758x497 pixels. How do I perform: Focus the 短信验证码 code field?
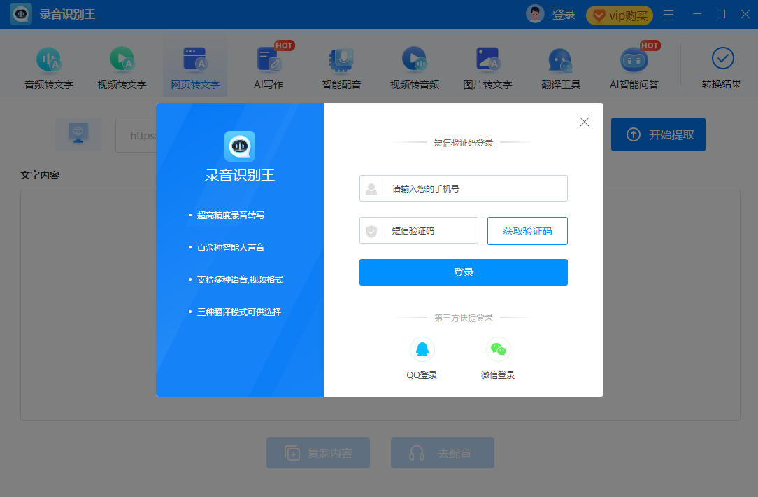point(419,230)
